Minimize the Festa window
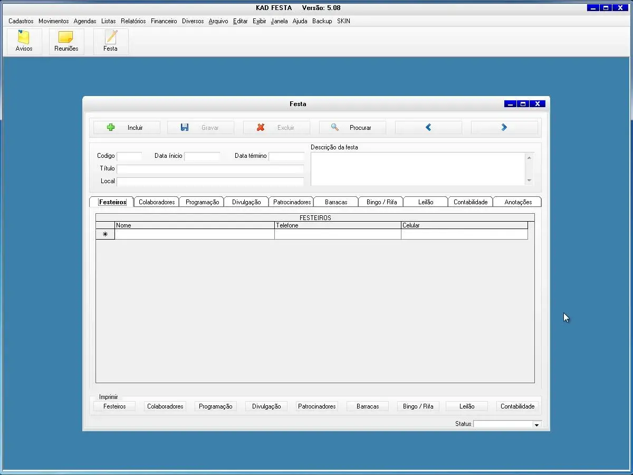Image resolution: width=633 pixels, height=475 pixels. click(x=510, y=104)
